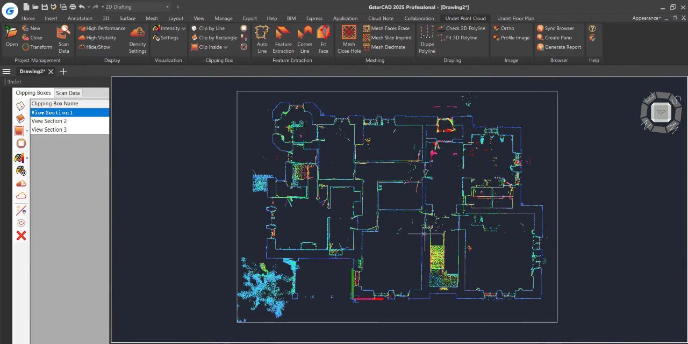
Task: Click the rounded square stop icon in panel
Action: point(21,144)
